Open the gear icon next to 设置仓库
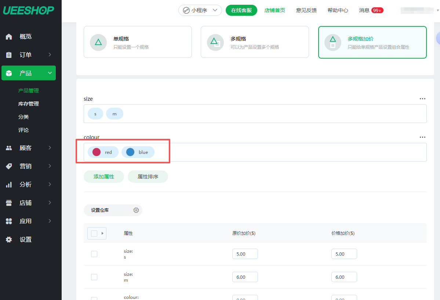This screenshot has width=440, height=300. [x=136, y=210]
